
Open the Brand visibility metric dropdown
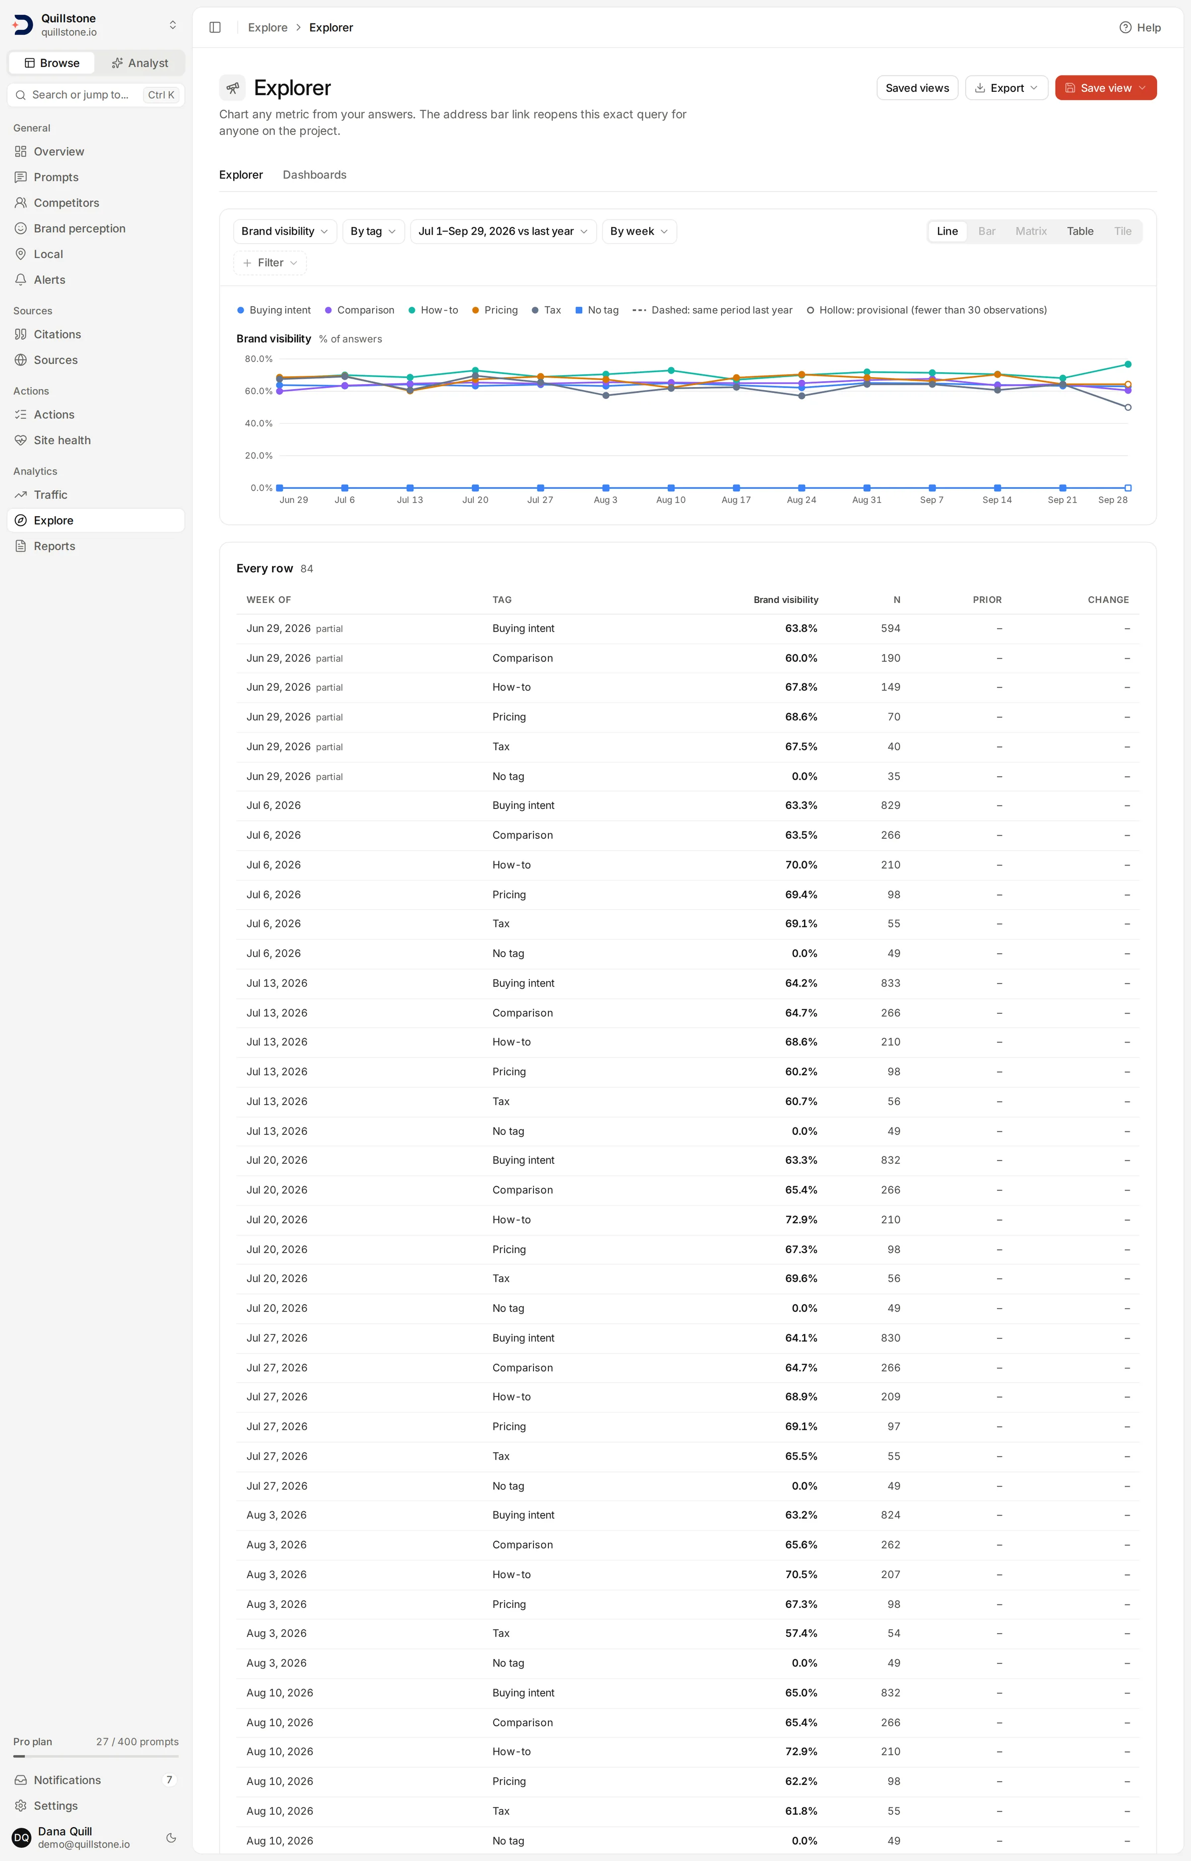tap(285, 231)
